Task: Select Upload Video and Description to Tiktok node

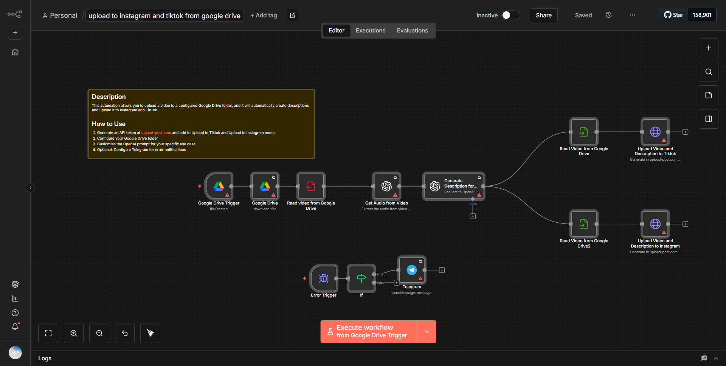Action: [x=655, y=132]
